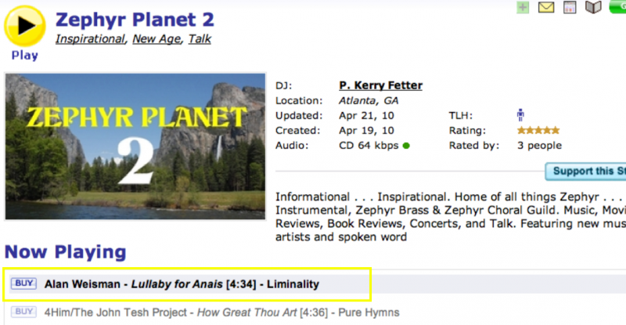Open DJ P. Kerry Fetter's profile

pos(380,85)
